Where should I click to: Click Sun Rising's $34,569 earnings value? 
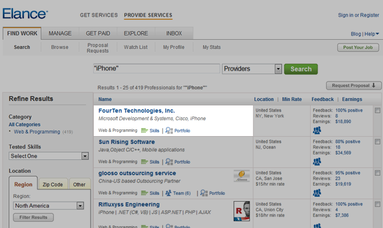(343, 153)
